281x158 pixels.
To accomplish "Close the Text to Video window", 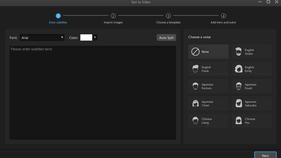I will pos(276,2).
